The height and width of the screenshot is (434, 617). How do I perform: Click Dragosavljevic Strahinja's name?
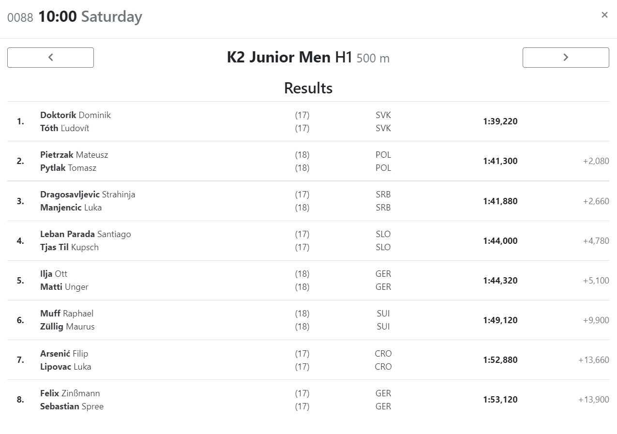click(88, 195)
